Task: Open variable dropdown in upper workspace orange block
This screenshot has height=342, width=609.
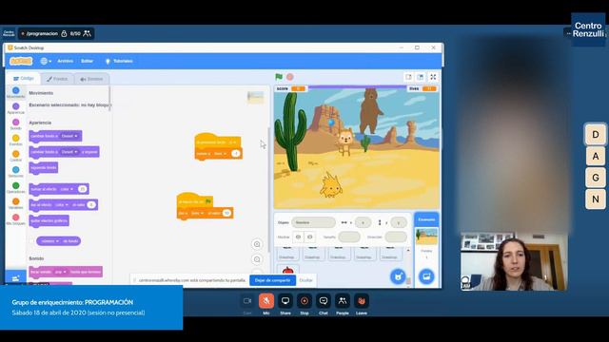Action: pos(220,154)
